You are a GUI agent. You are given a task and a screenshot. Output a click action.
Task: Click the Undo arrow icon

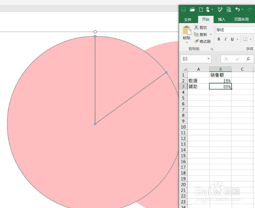(238, 9)
